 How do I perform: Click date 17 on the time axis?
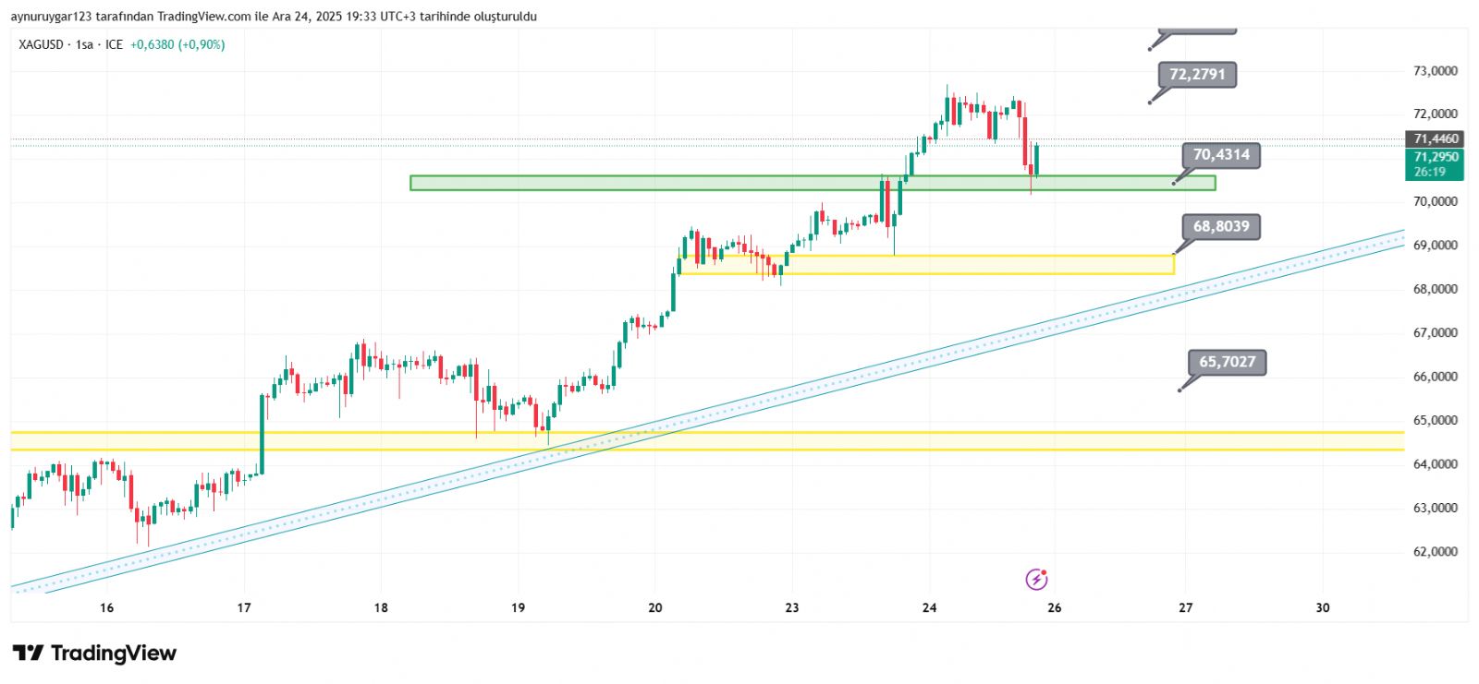(x=244, y=607)
